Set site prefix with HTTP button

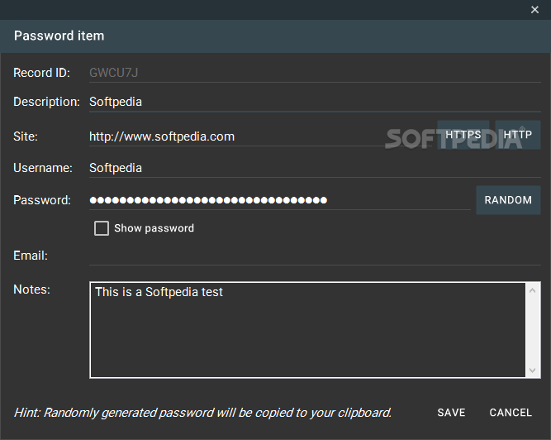518,135
